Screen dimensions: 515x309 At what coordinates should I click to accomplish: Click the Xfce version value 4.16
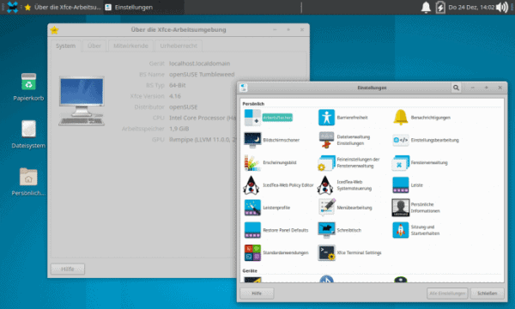click(x=175, y=96)
